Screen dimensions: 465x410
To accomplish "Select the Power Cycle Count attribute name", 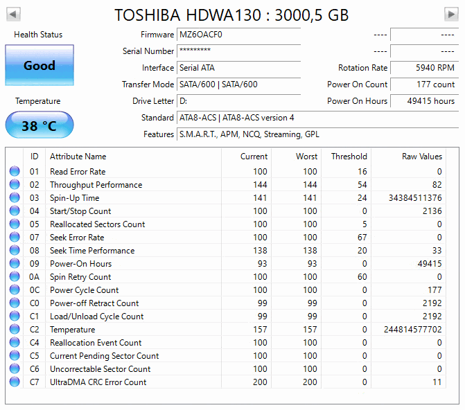I will click(85, 290).
